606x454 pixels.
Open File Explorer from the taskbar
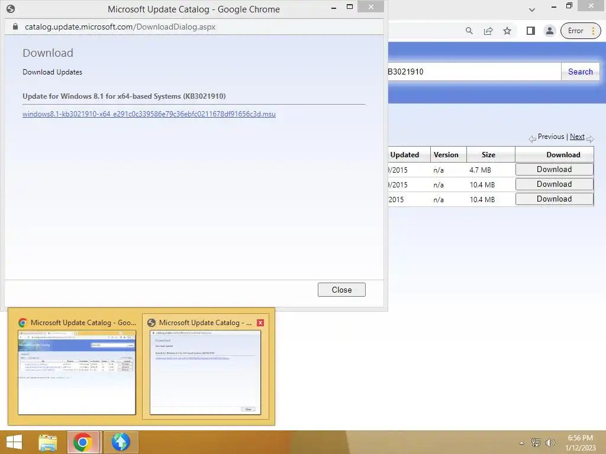tap(48, 442)
